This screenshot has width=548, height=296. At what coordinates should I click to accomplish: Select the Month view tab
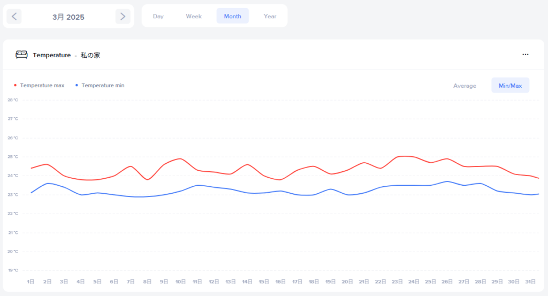[x=232, y=16]
